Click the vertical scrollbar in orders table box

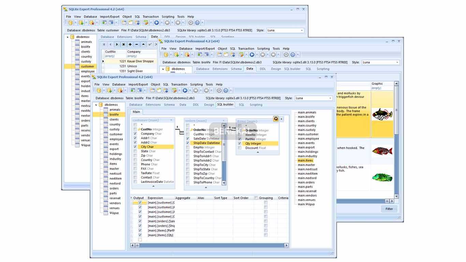(224, 154)
